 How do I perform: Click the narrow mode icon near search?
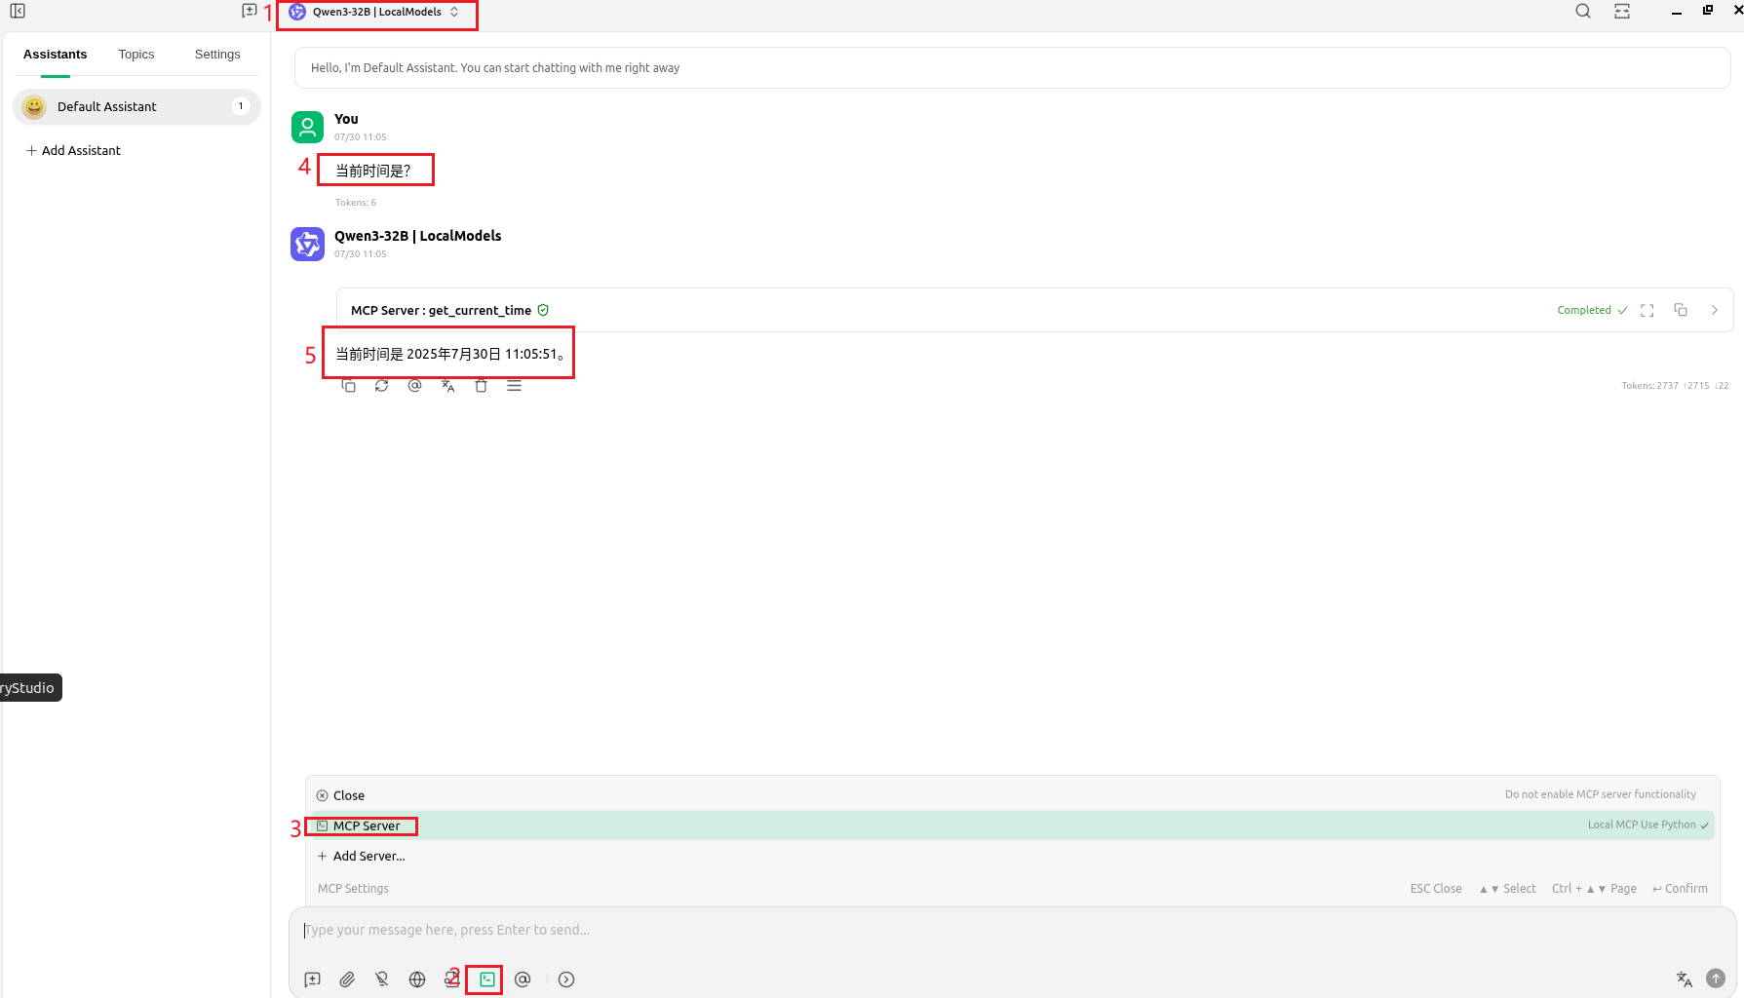point(1622,12)
